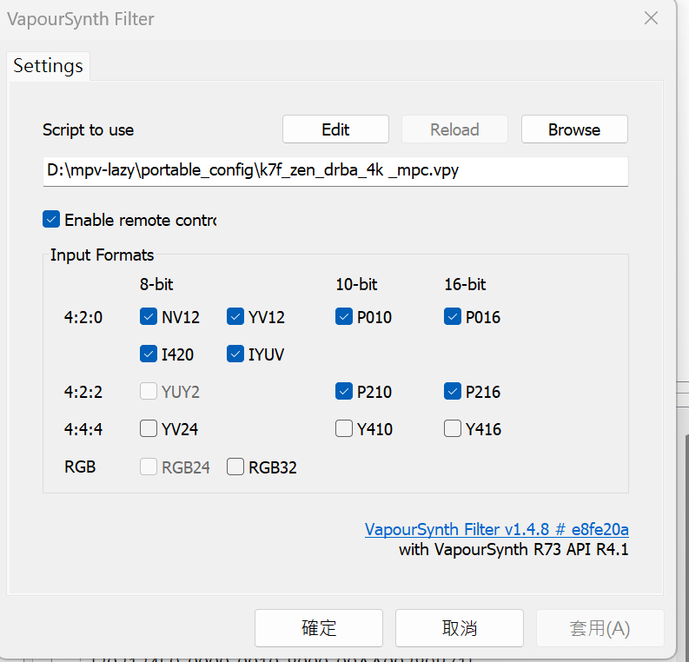Cancel with the 取消 button
This screenshot has width=689, height=662.
(x=459, y=628)
